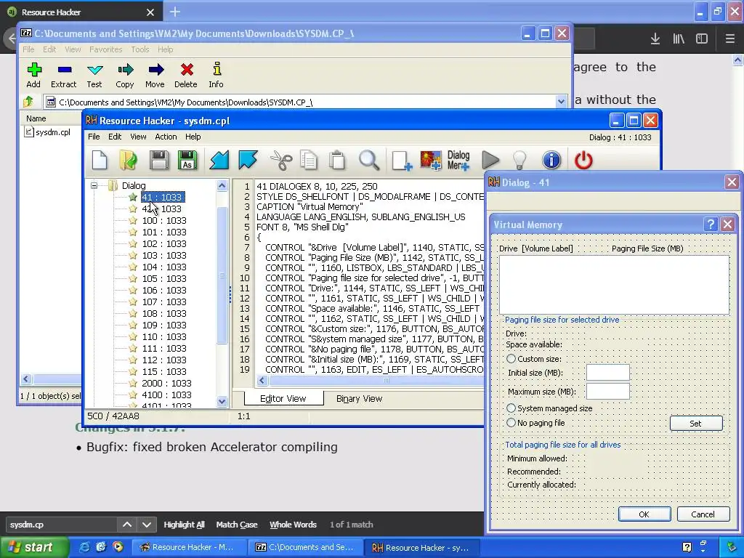Select tree item 110 : 1033
Viewport: 744px width, 558px height.
(x=163, y=336)
